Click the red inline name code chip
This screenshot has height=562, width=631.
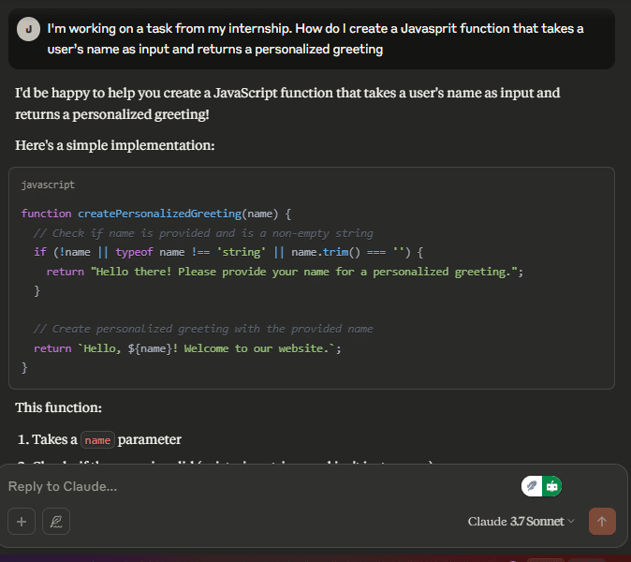[97, 440]
